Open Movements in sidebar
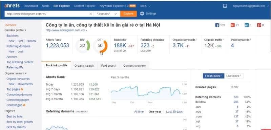Viewport: 271px width, 130px height. (x=25, y=84)
